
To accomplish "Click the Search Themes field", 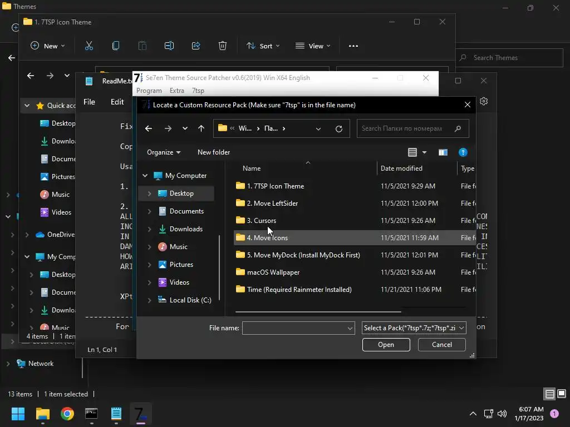I will [509, 58].
